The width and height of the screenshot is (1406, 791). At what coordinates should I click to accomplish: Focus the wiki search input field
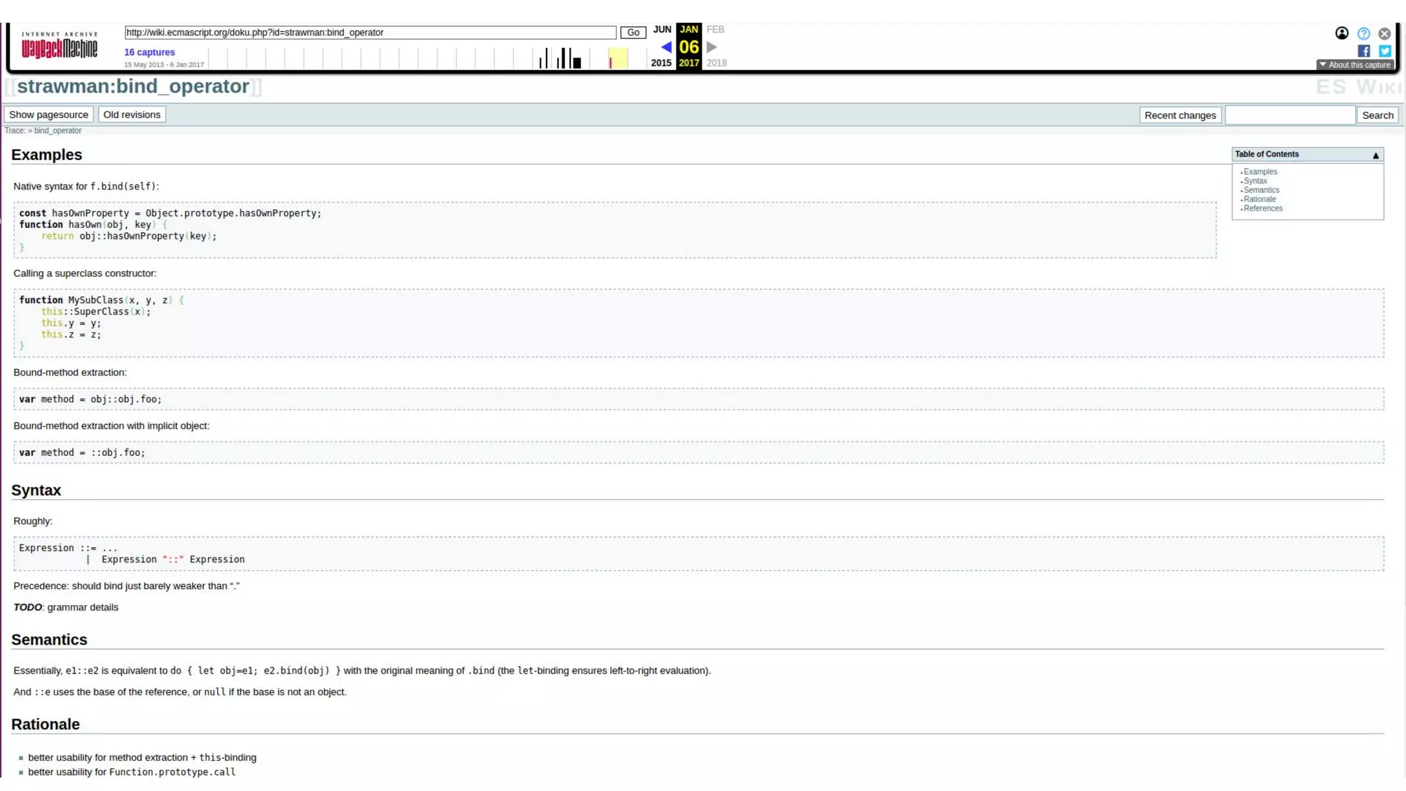point(1289,115)
